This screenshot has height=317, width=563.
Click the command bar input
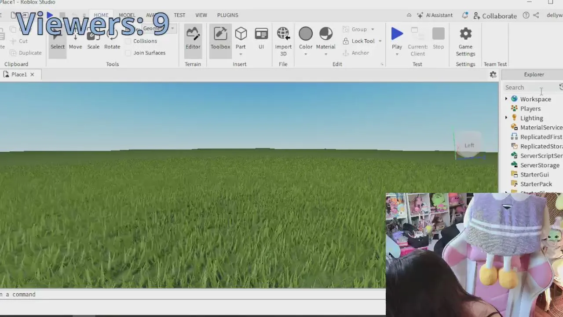click(x=193, y=295)
